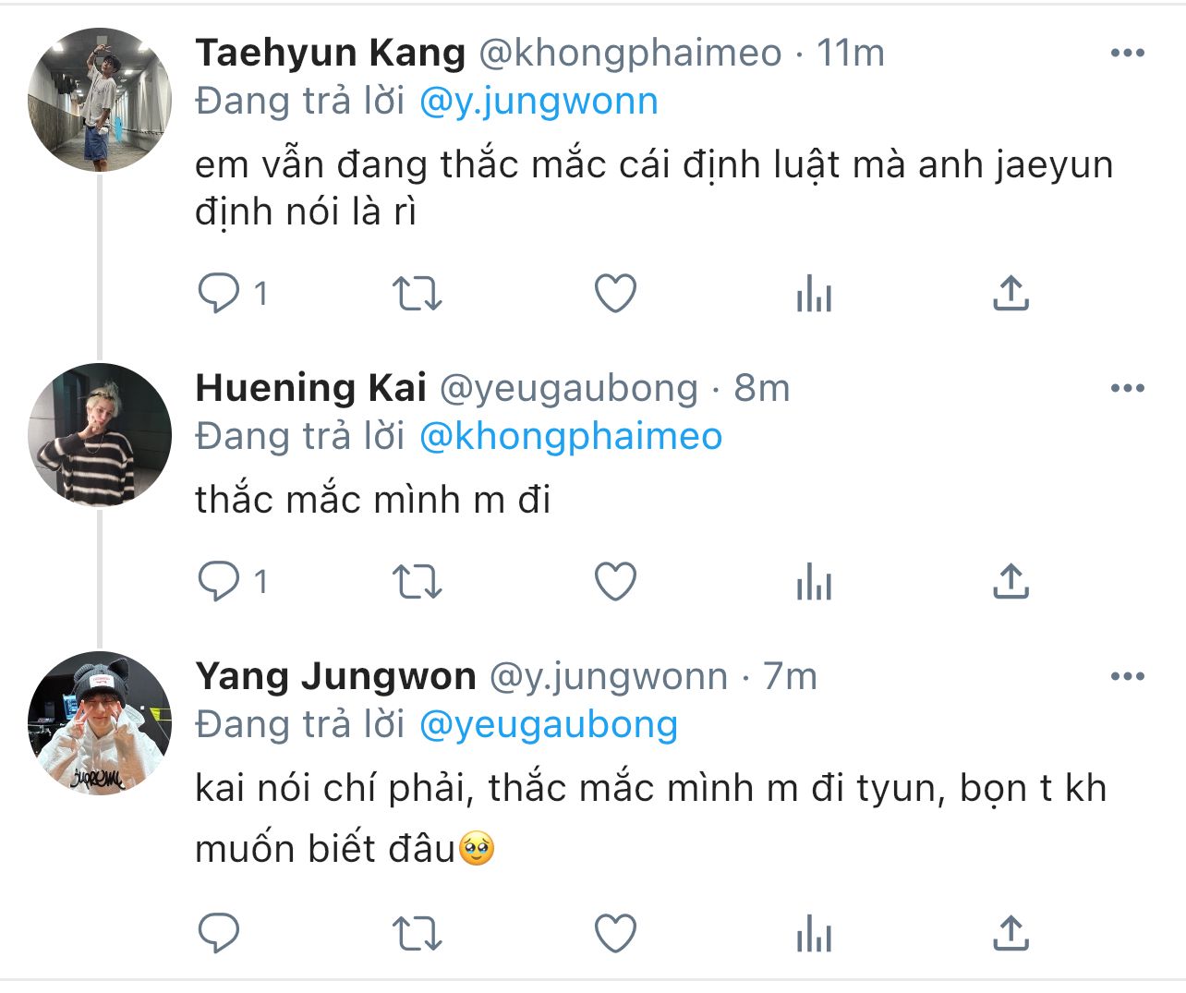Share Taehyun Kang's tweet
The width and height of the screenshot is (1186, 993).
pos(1011,294)
